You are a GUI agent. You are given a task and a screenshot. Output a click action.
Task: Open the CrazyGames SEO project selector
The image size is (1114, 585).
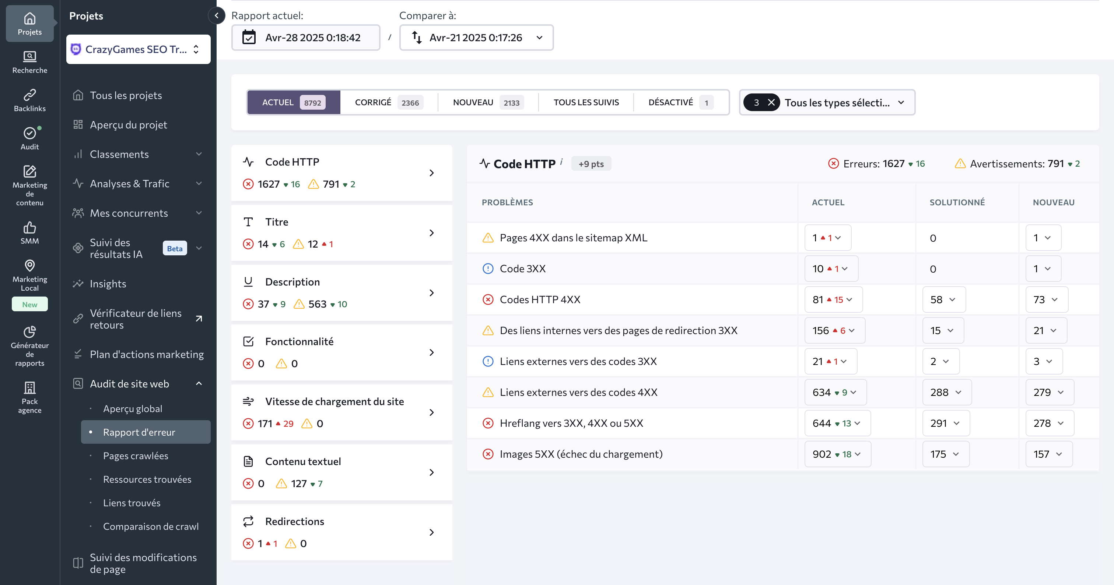[x=138, y=49]
